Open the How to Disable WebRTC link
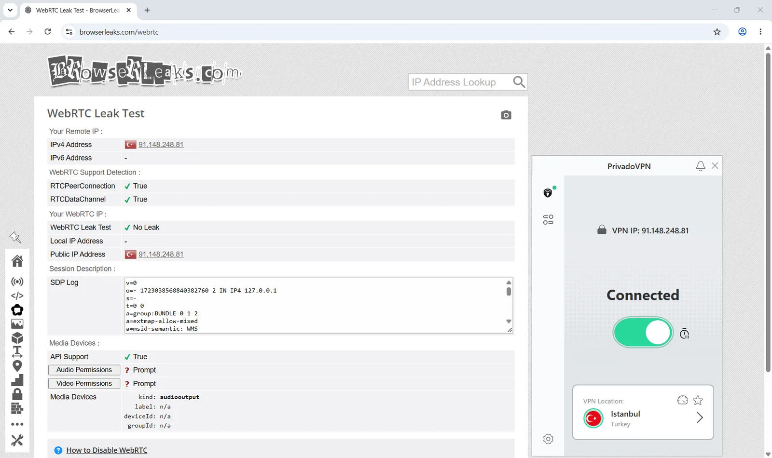The width and height of the screenshot is (772, 458). [x=107, y=450]
